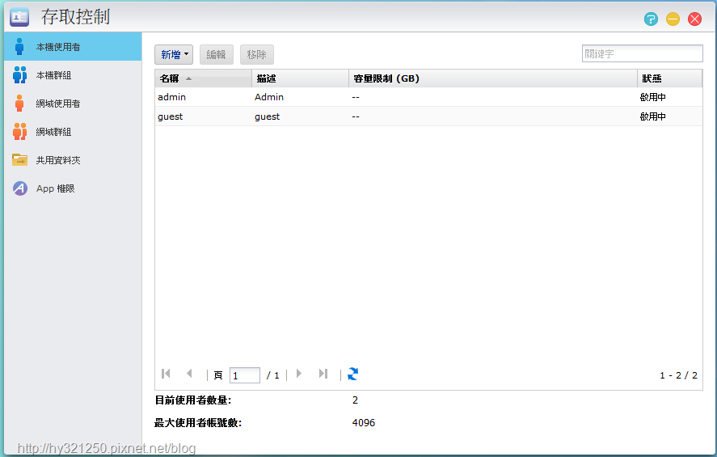Minimize the window with yellow button
Viewport: 717px width, 457px height.
pyautogui.click(x=673, y=19)
